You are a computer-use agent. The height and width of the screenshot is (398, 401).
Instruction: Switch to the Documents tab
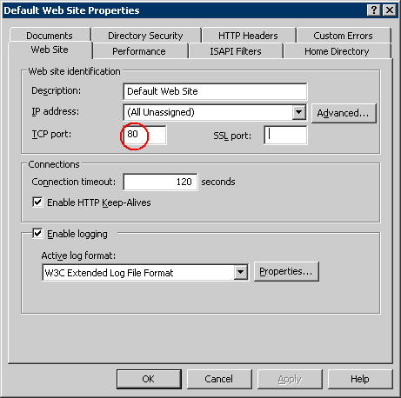pyautogui.click(x=50, y=36)
